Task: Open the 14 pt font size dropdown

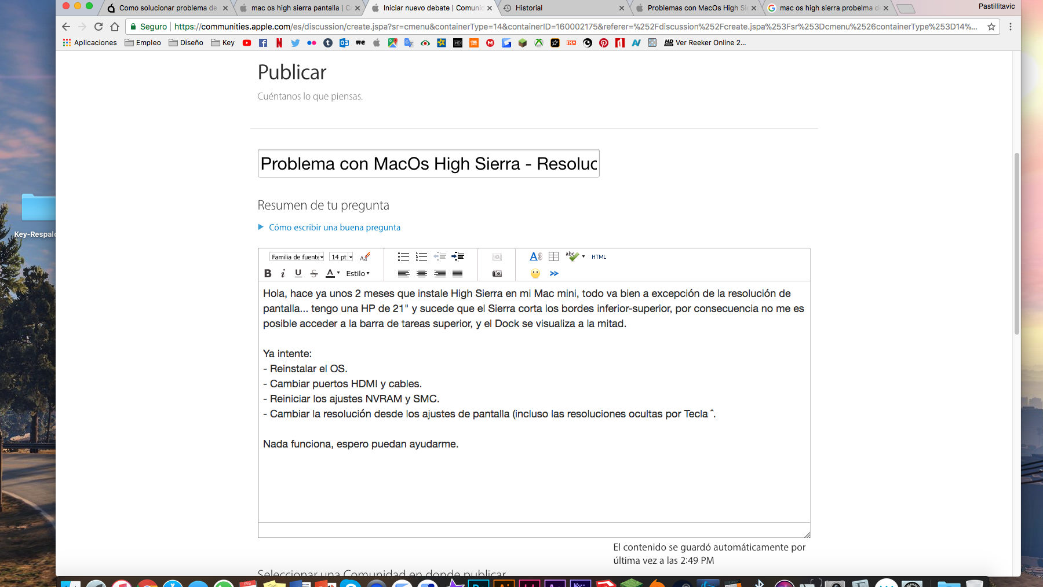Action: 341,257
